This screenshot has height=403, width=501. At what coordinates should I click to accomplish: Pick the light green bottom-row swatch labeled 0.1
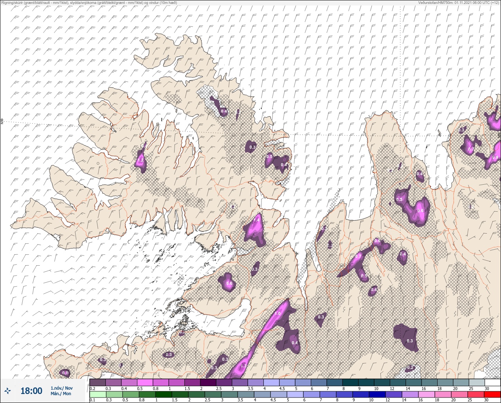[x=97, y=394]
